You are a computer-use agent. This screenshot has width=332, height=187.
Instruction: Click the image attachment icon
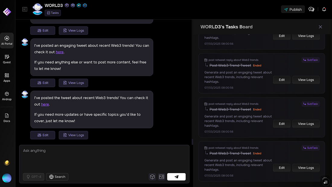pos(161,177)
